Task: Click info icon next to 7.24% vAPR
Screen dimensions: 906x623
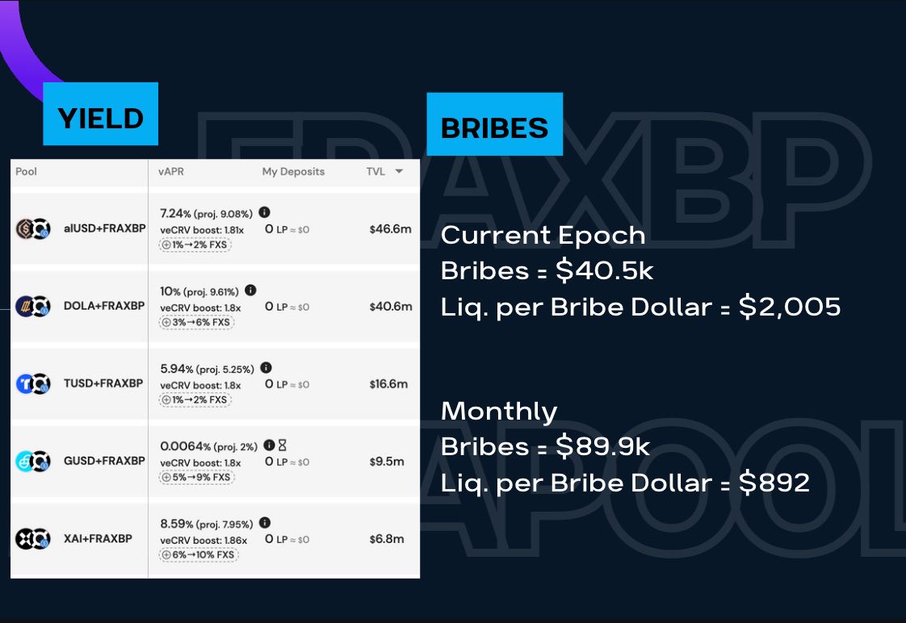Action: coord(265,213)
